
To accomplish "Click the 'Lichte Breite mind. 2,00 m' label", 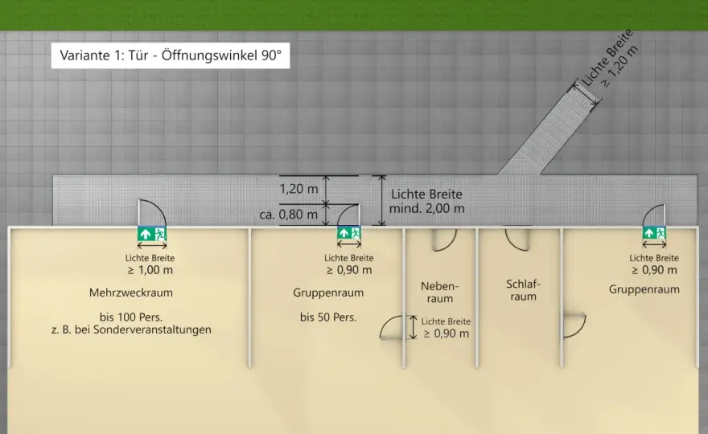I will click(426, 201).
